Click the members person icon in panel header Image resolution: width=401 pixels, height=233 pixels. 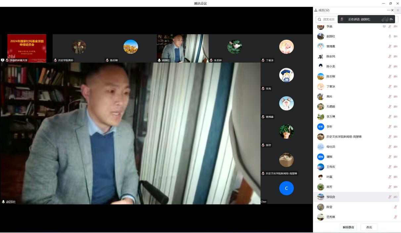point(316,10)
